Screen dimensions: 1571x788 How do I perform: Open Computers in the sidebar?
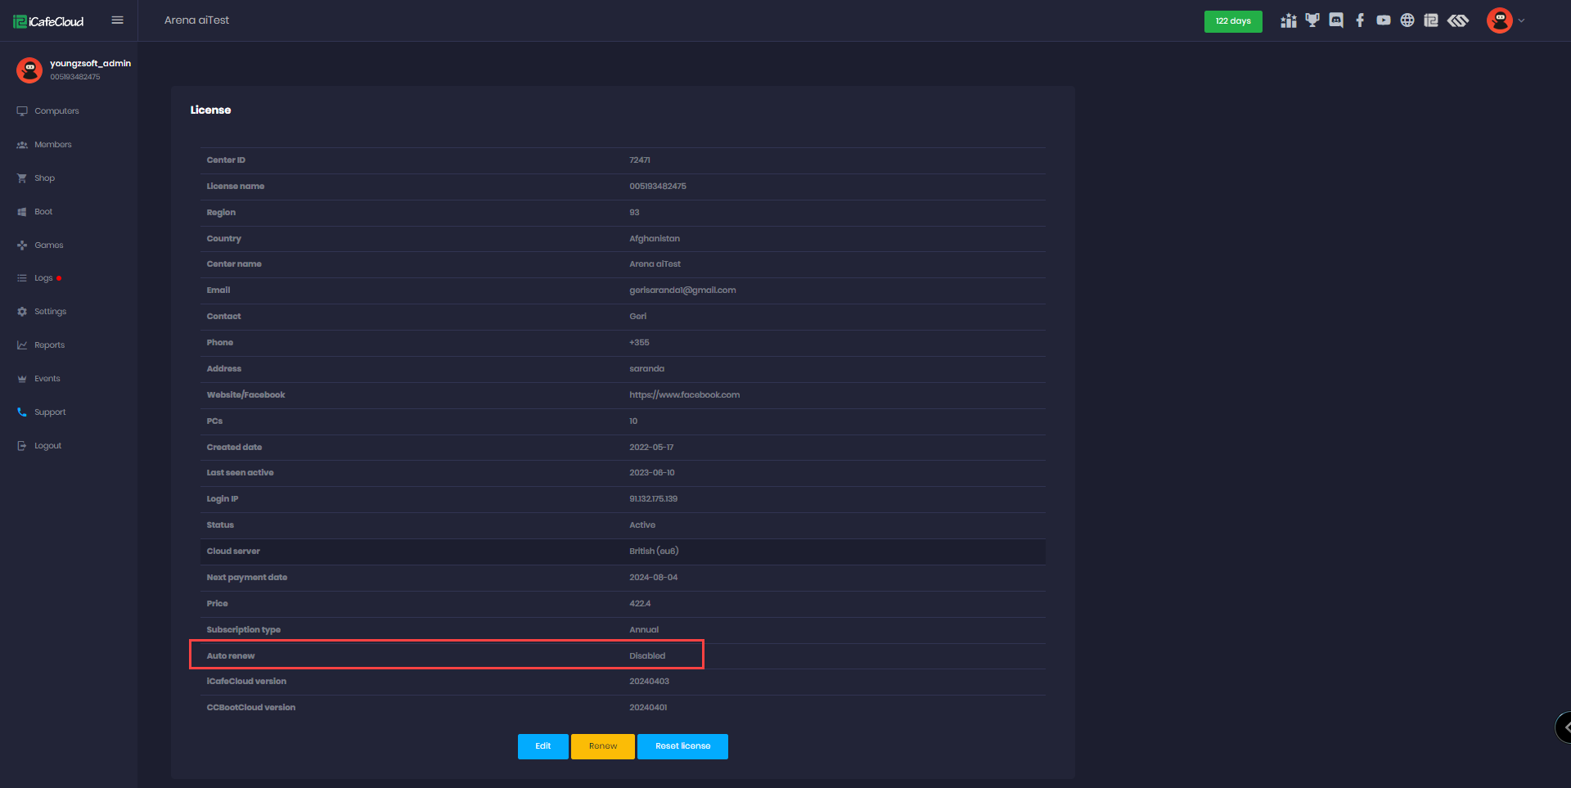coord(56,111)
